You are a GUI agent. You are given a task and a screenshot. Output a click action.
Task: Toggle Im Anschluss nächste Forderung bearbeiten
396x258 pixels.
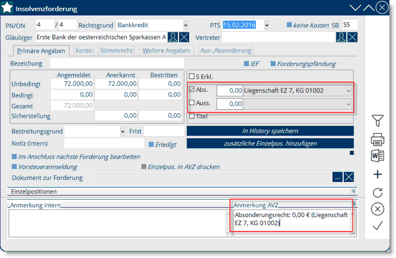pyautogui.click(x=15, y=157)
